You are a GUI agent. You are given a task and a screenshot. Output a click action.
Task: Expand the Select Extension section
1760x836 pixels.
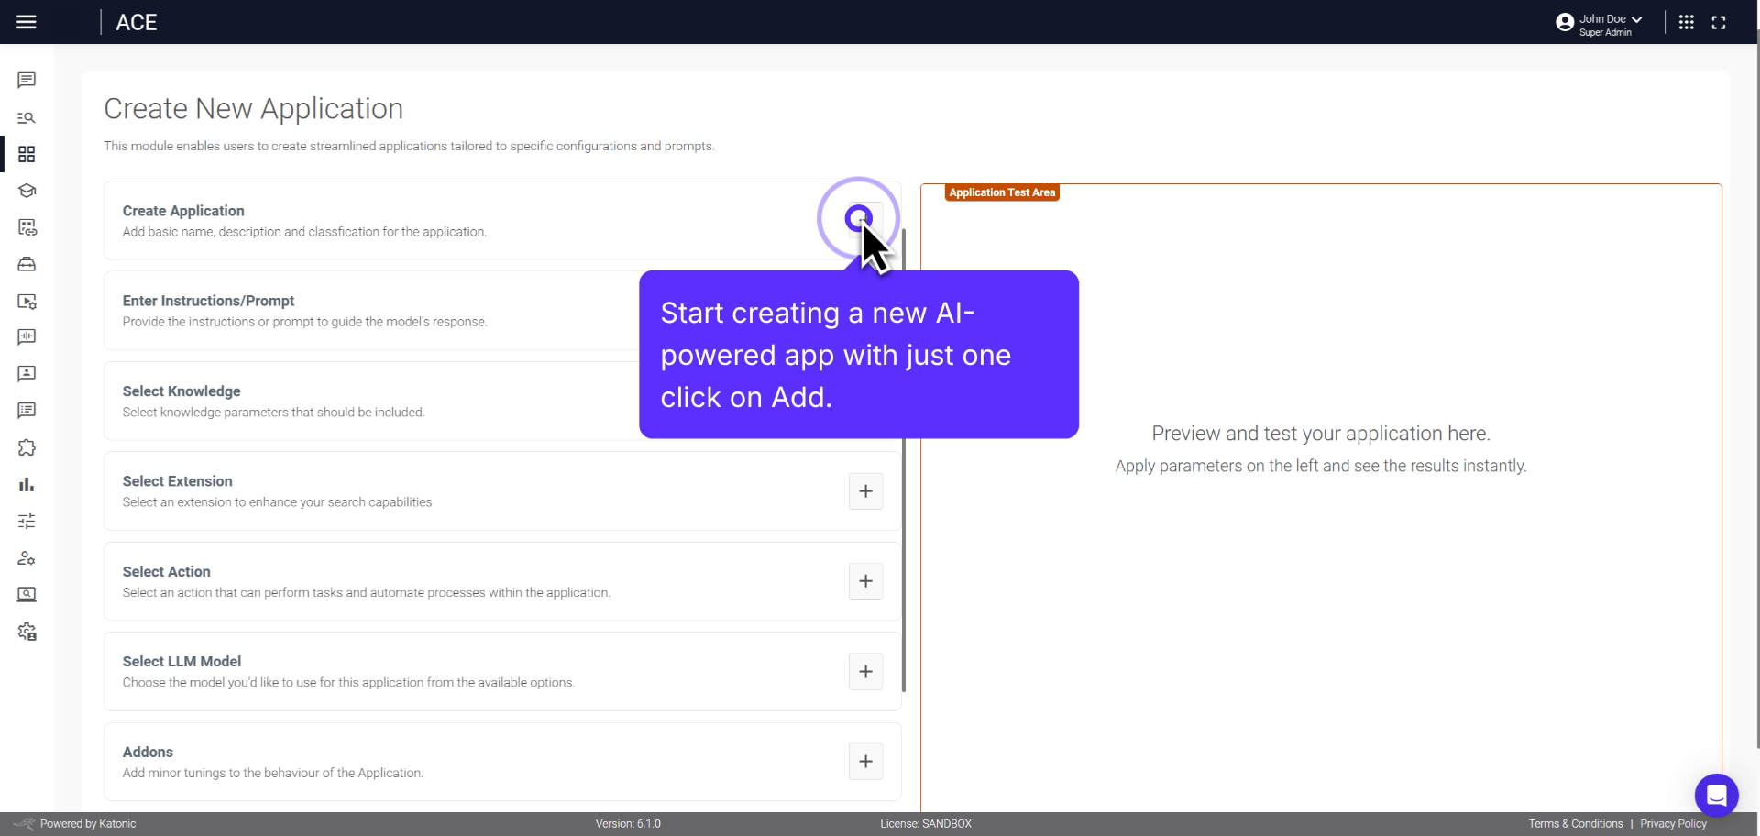tap(865, 491)
